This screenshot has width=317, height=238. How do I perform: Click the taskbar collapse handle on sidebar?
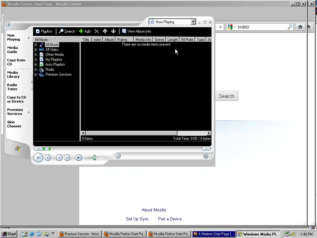(x=32, y=82)
